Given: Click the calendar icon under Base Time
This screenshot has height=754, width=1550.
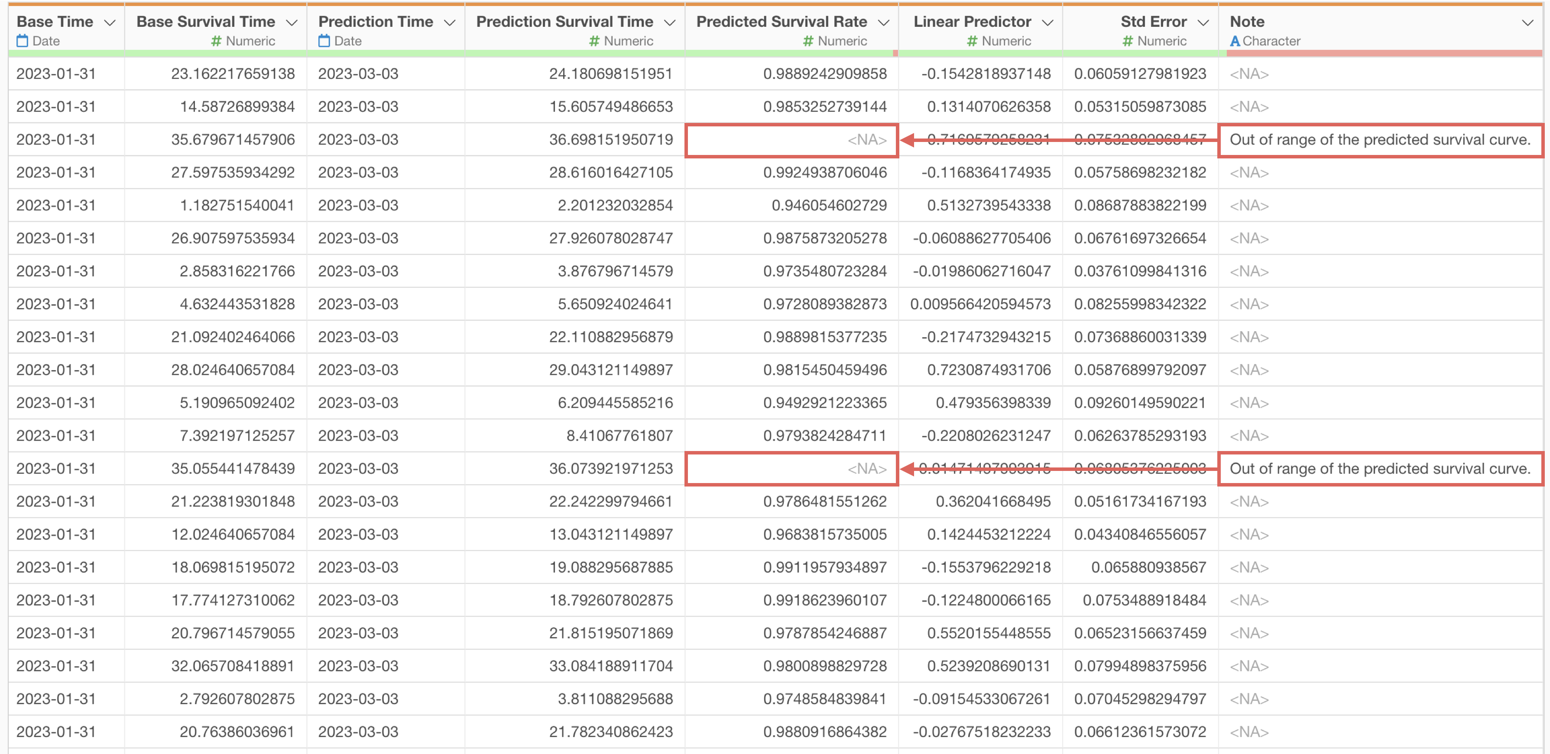Looking at the screenshot, I should click(22, 41).
